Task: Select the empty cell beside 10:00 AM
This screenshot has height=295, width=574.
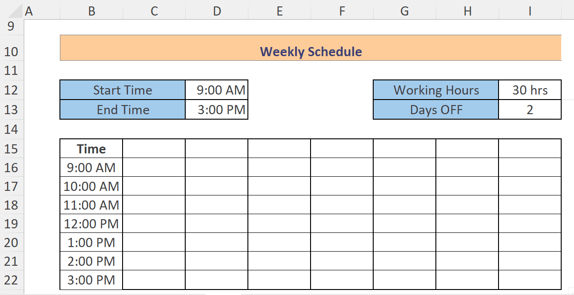Action: tap(153, 186)
